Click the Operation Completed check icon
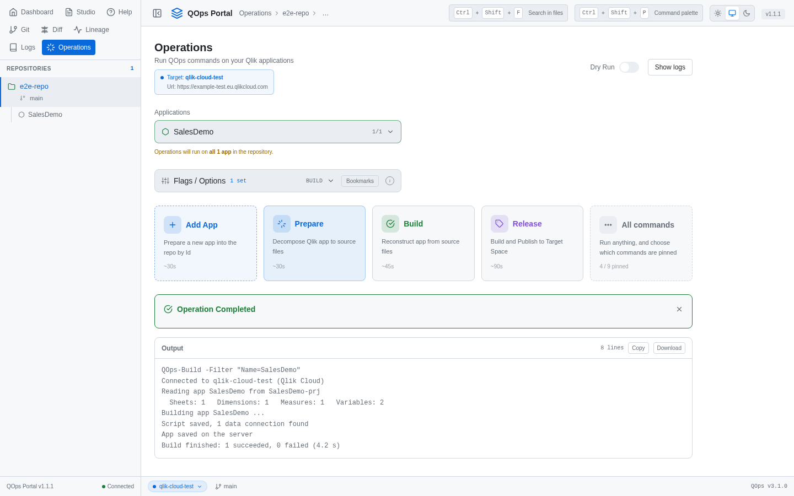The image size is (794, 496). click(168, 309)
